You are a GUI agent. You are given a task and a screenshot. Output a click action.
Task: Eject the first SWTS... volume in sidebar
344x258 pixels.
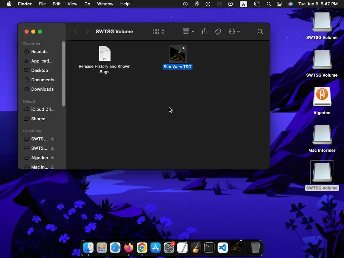pos(52,139)
